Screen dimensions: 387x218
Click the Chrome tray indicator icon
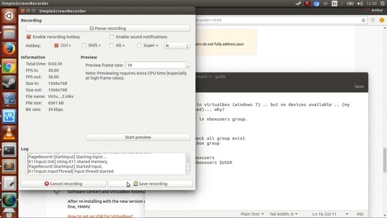[x=316, y=4]
